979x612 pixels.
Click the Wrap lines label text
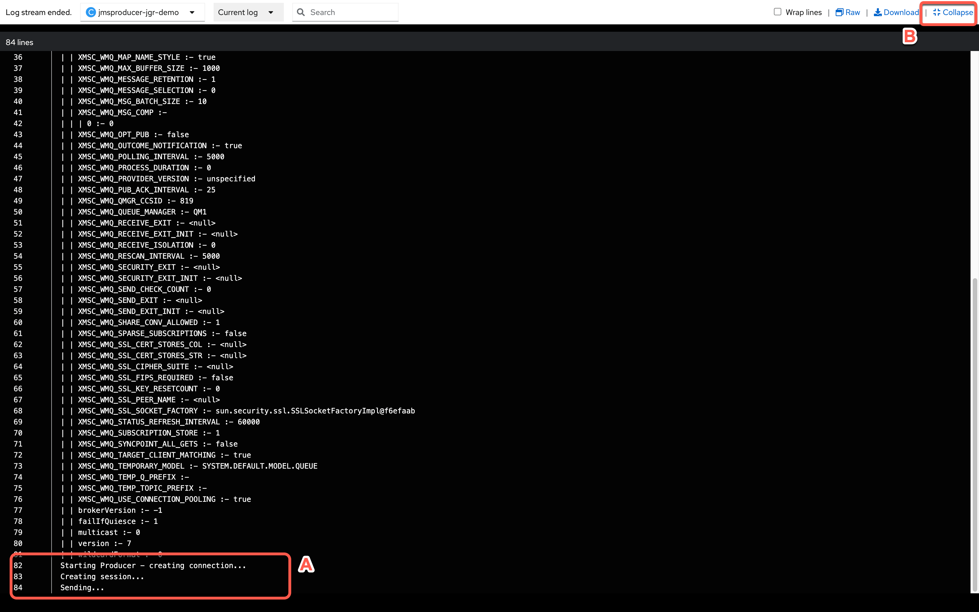tap(803, 12)
